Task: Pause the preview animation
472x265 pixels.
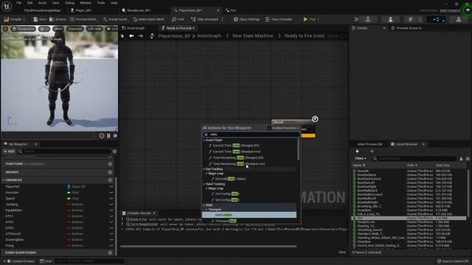Action: click(108, 135)
